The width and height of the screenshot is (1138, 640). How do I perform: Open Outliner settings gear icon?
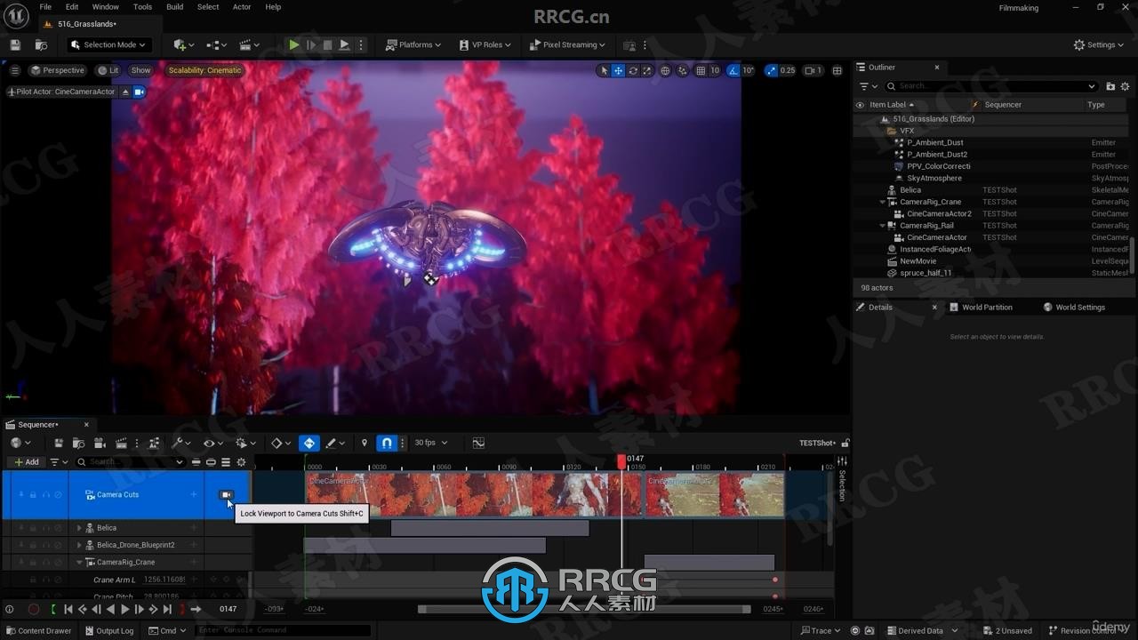click(1125, 86)
